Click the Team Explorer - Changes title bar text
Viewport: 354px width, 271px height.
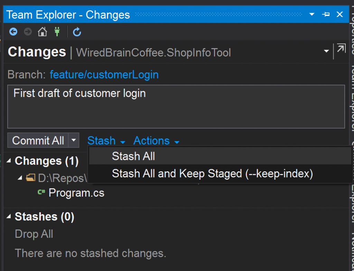(x=68, y=15)
